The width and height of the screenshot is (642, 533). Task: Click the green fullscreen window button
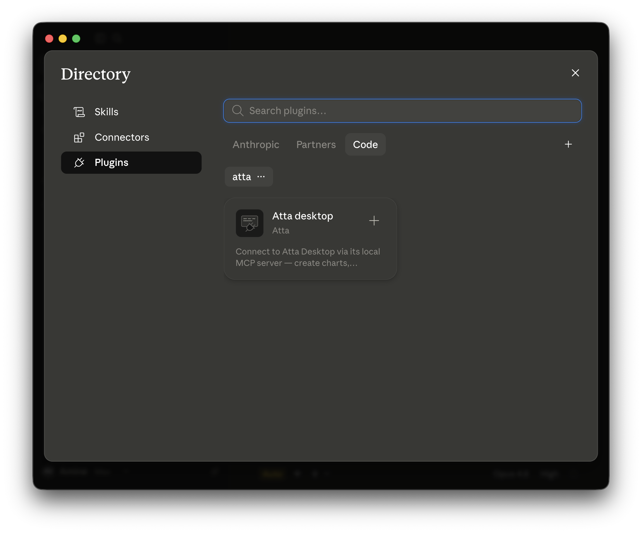[76, 39]
